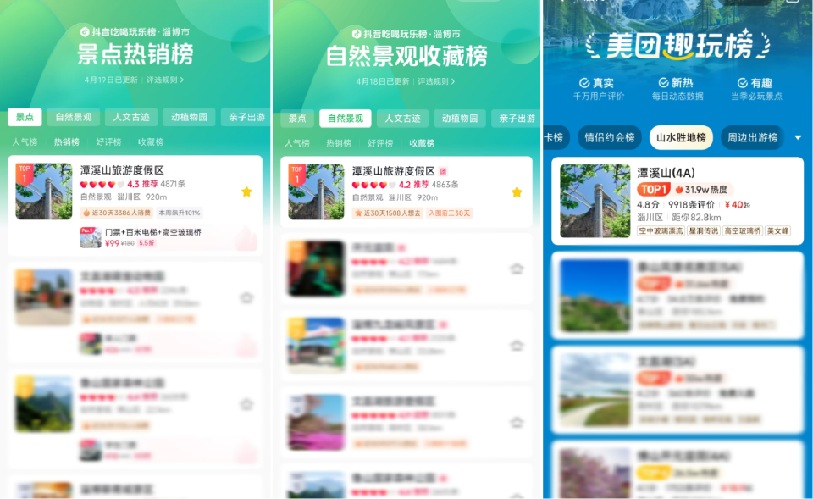This screenshot has width=813, height=499.
Task: Select 人气榜 sub-tab in 景点热销榜 screen
Action: [x=25, y=141]
